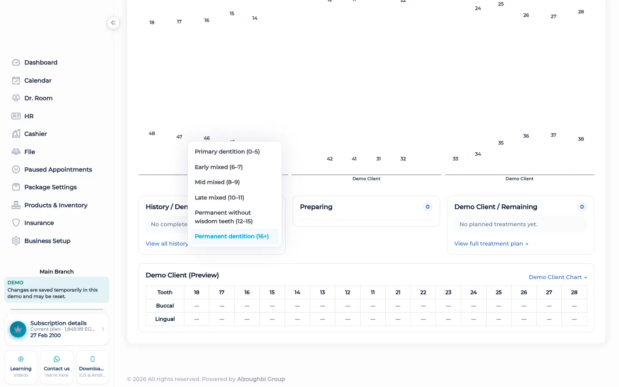Click the Paused Appointments pause icon
Screen dimensions: 619x387
pos(16,169)
